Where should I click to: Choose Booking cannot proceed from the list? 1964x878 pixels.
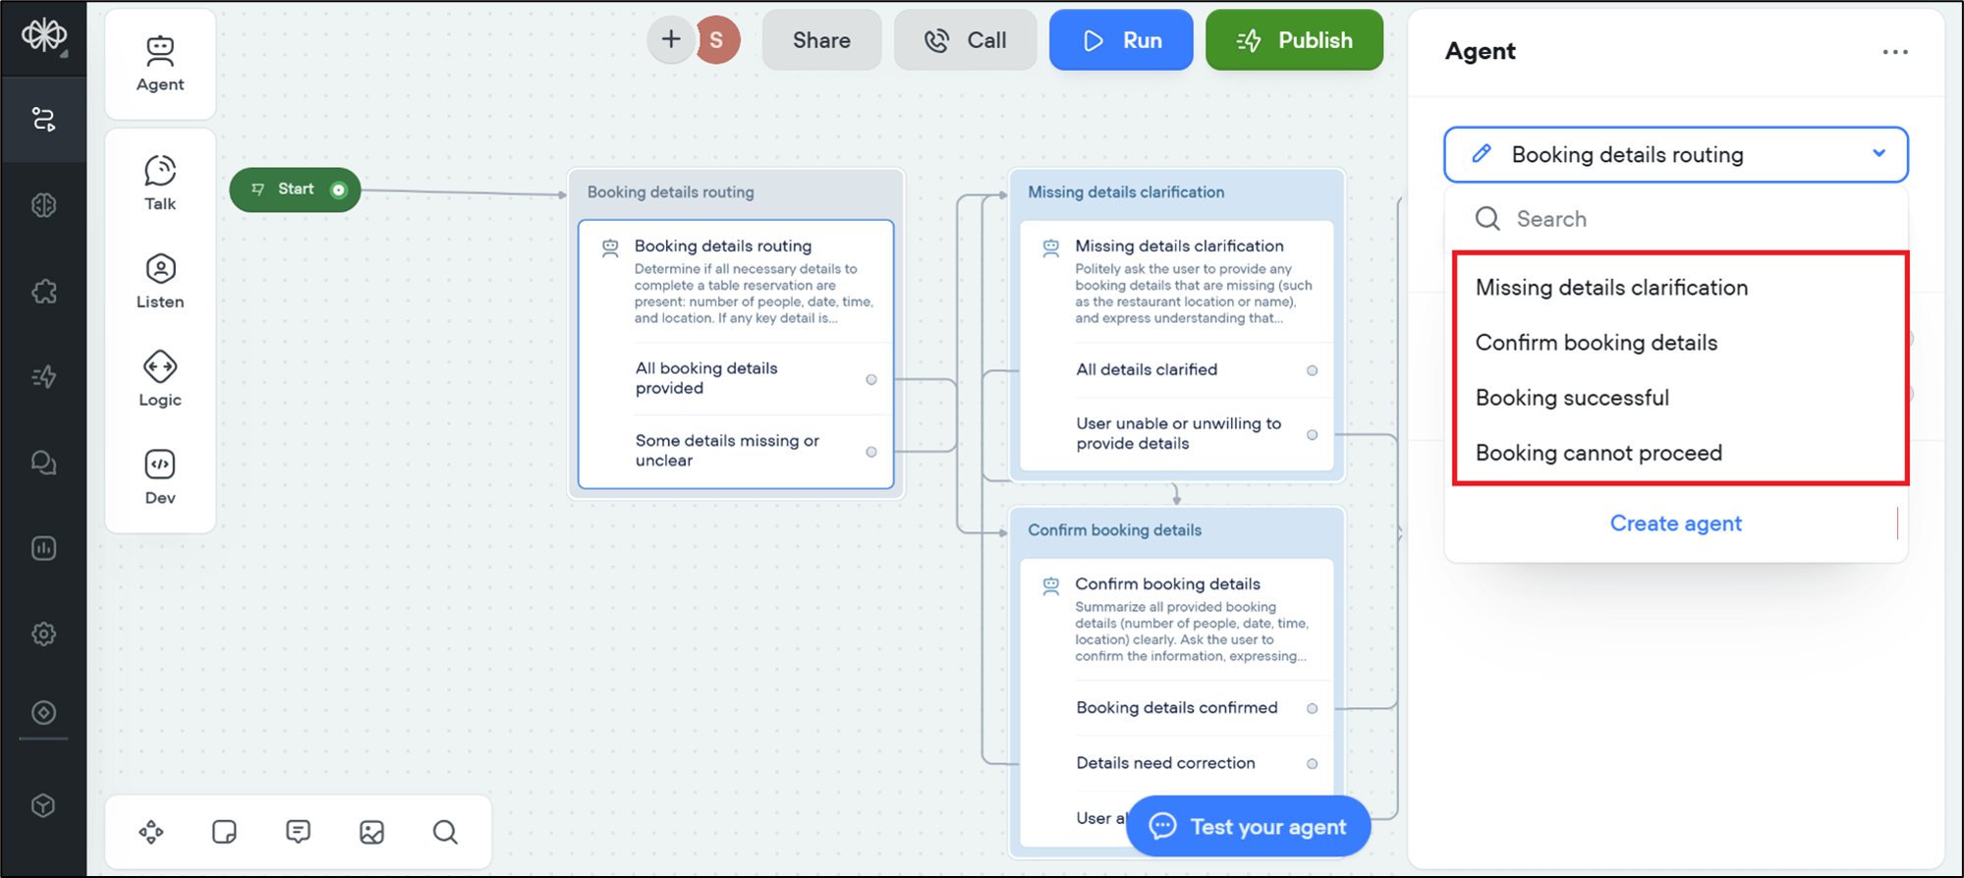[x=1598, y=453]
